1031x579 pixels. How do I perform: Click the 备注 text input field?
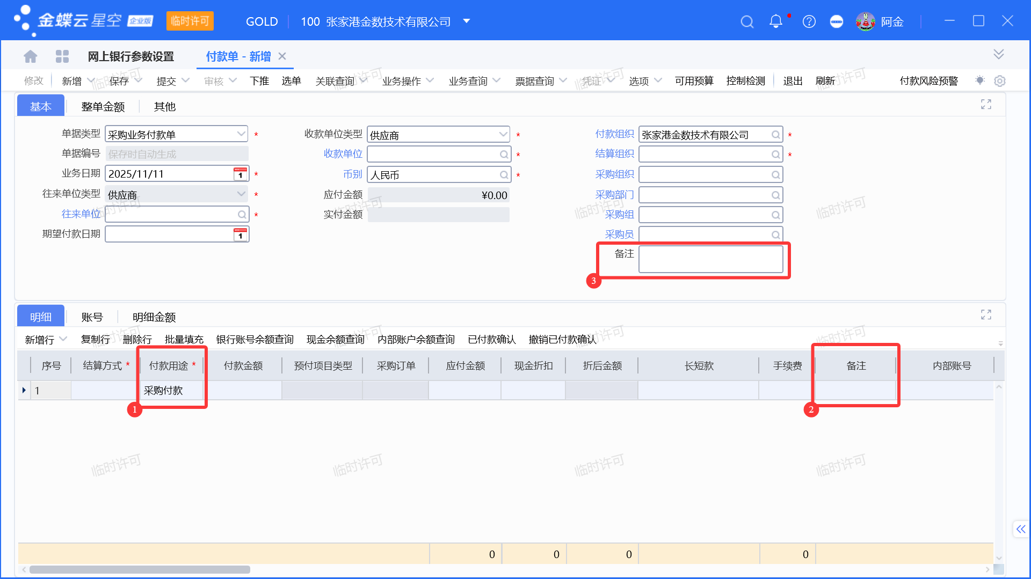pos(710,260)
